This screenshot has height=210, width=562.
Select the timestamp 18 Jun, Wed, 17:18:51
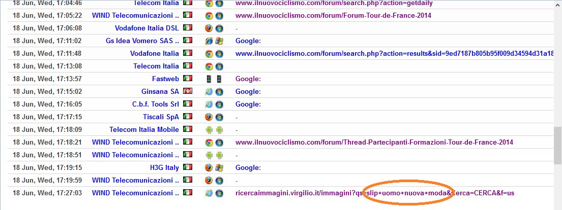47,155
